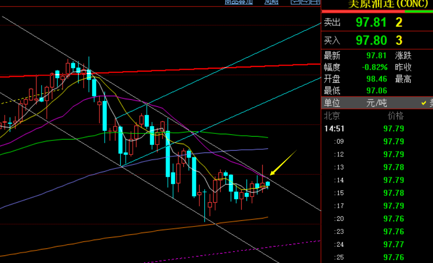Click the 价格 column header
Screen dimensions: 433x263
coord(396,116)
